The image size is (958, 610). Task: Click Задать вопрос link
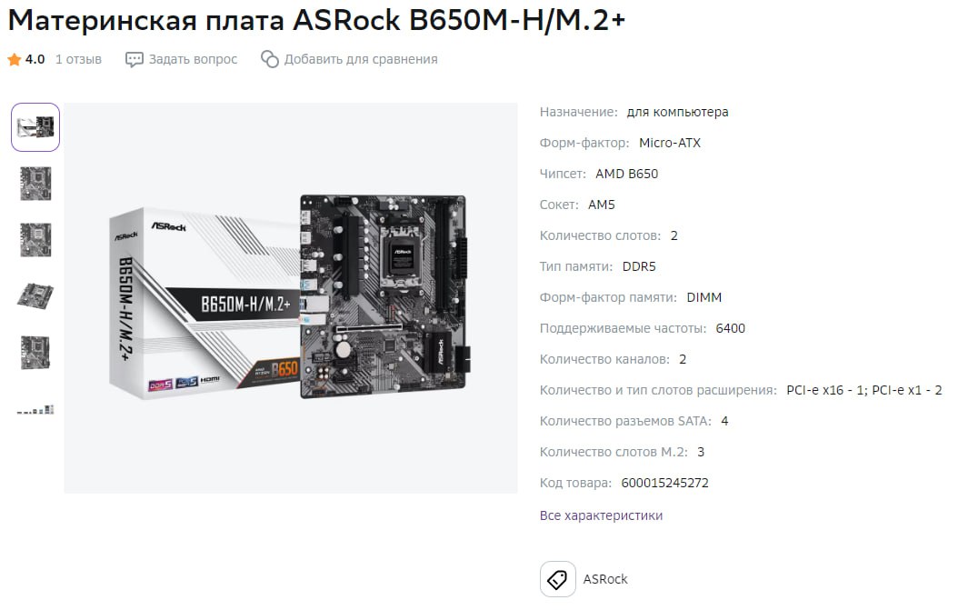pyautogui.click(x=193, y=59)
